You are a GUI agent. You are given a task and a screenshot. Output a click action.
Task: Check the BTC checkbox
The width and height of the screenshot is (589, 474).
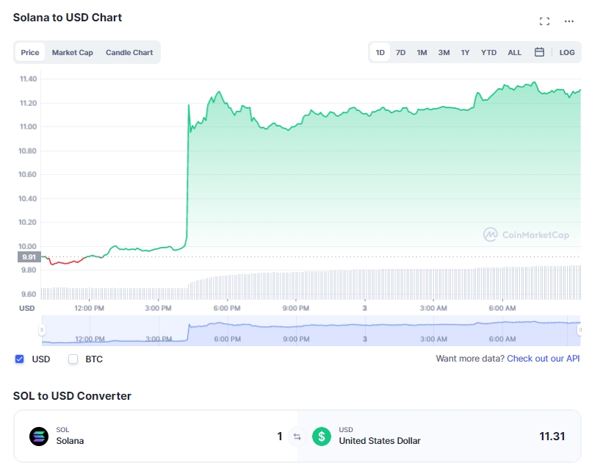pyautogui.click(x=73, y=359)
